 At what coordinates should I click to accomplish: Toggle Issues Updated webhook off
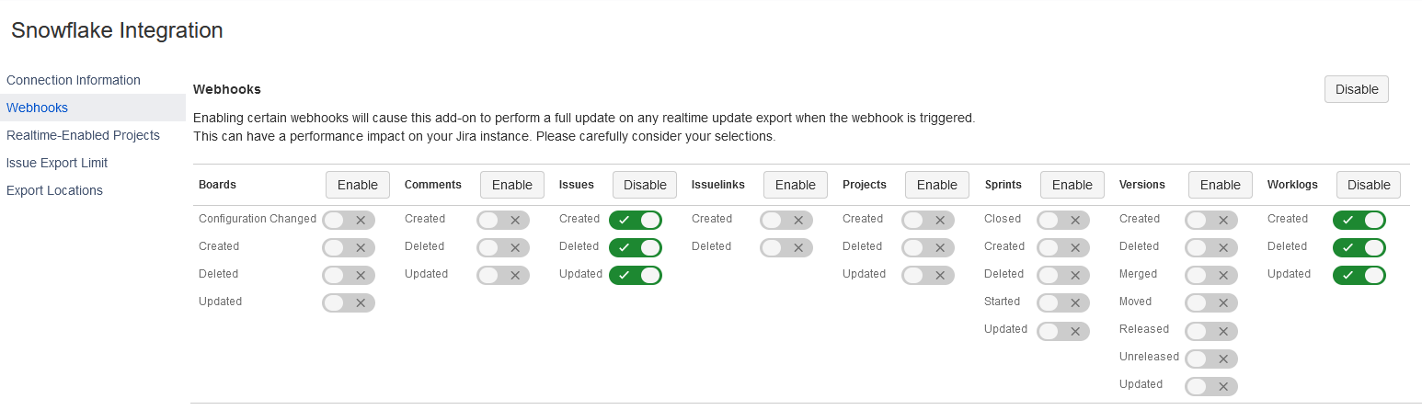point(636,276)
